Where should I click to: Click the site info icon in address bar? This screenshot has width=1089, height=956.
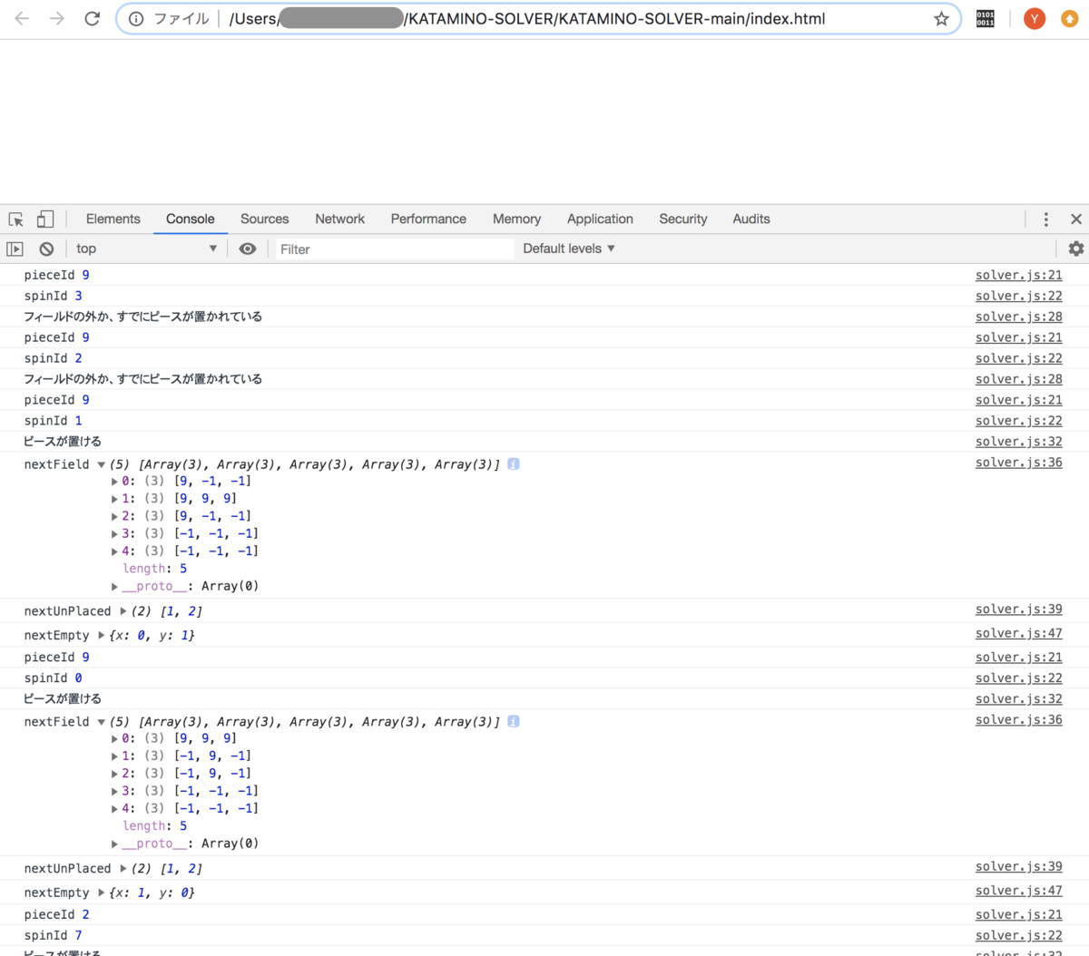[x=136, y=18]
